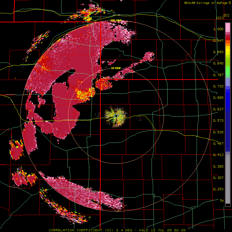Image resolution: width=232 pixels, height=232 pixels.
Task: Select the 0.627 scale value
Action: click(218, 109)
